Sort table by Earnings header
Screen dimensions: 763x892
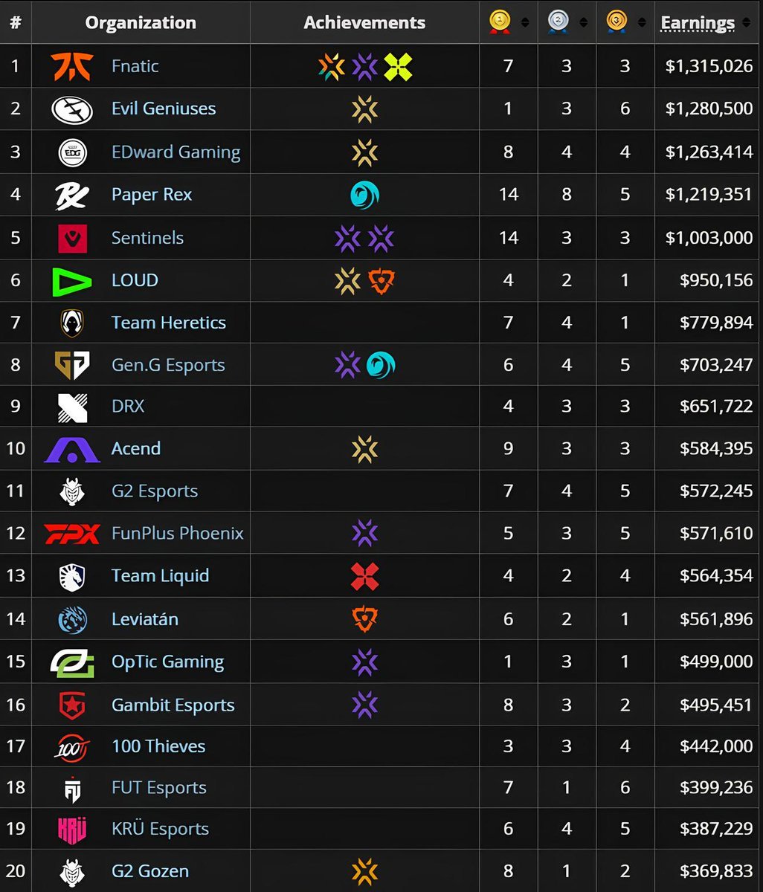pos(698,23)
